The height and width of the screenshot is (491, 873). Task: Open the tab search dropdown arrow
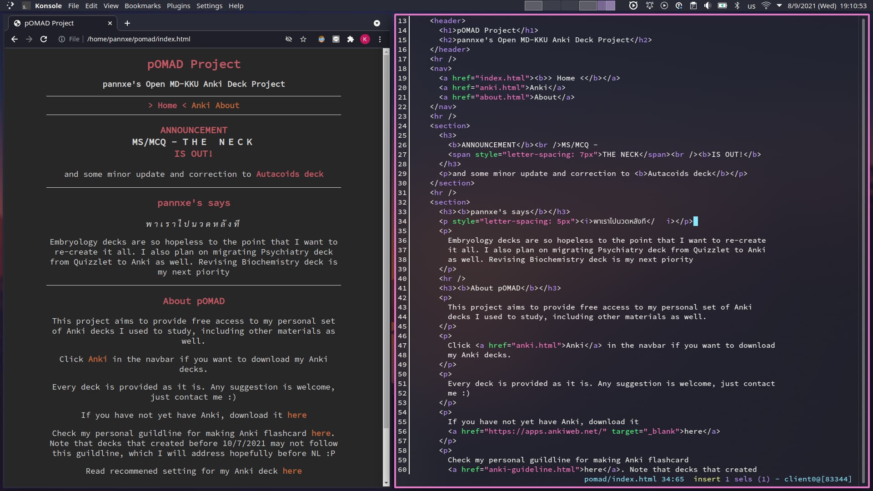[377, 23]
